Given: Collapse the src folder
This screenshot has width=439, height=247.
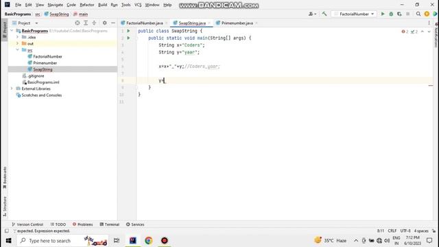Looking at the screenshot, I should pyautogui.click(x=17, y=50).
